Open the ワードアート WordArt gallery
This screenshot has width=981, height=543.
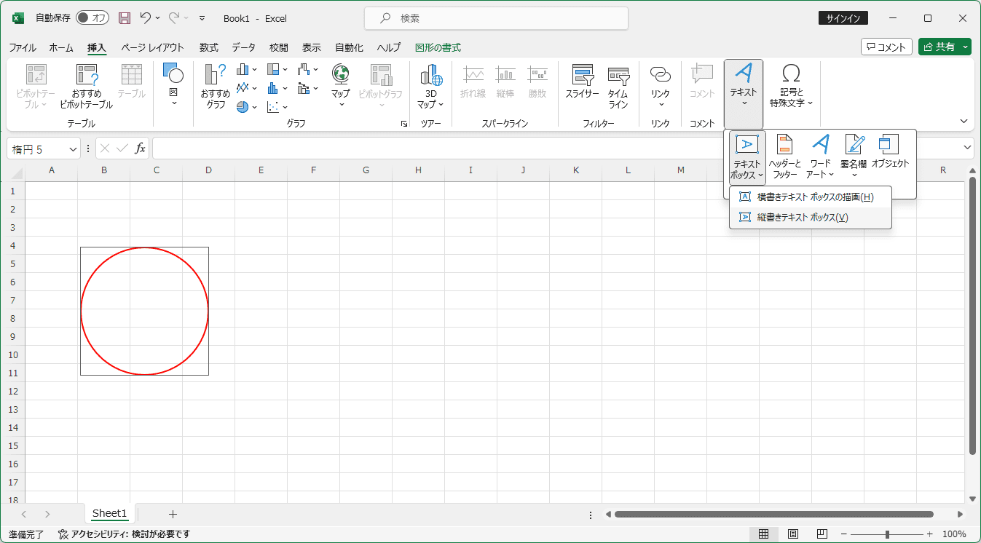(821, 156)
